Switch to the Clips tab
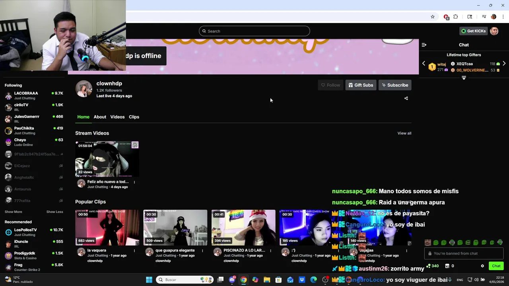The width and height of the screenshot is (509, 286). pos(134,117)
